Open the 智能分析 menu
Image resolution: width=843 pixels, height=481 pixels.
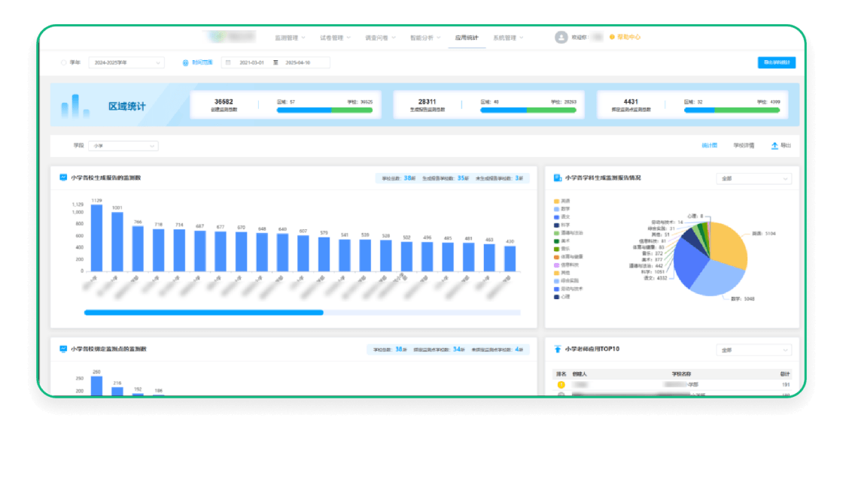(x=425, y=38)
